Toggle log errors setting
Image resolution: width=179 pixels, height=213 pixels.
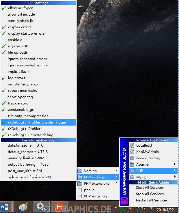[x=38, y=78]
